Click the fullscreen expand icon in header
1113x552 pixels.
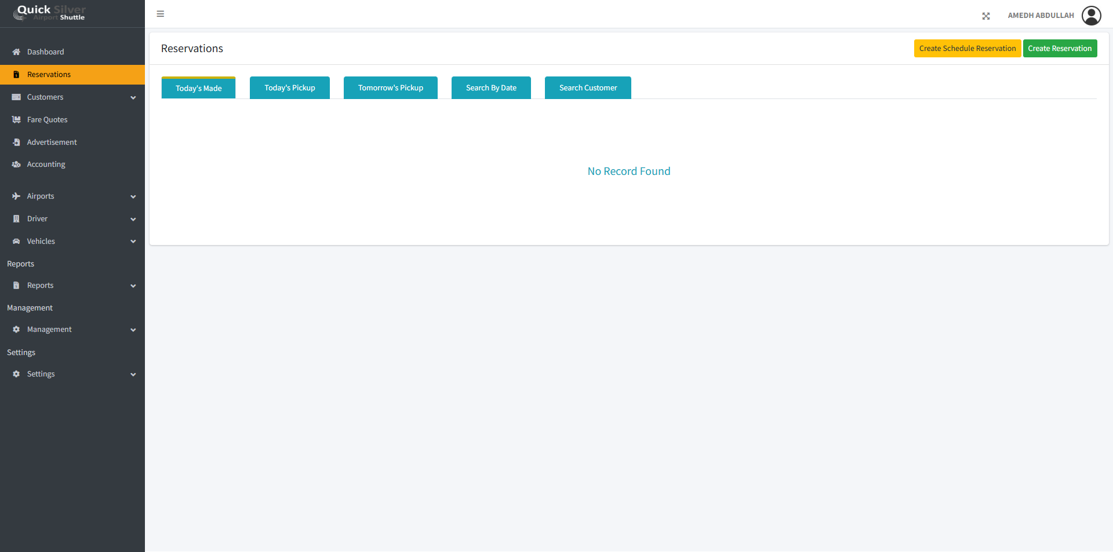click(985, 16)
